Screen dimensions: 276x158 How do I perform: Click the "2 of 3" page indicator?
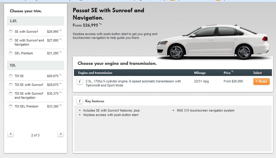(35, 135)
